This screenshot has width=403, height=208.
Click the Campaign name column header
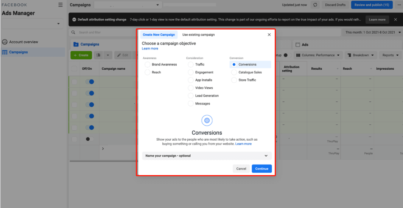[114, 69]
